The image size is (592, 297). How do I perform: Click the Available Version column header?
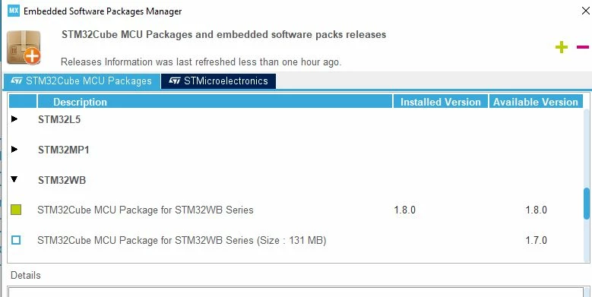pyautogui.click(x=536, y=102)
